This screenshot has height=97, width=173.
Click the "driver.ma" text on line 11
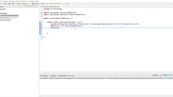[55, 28]
